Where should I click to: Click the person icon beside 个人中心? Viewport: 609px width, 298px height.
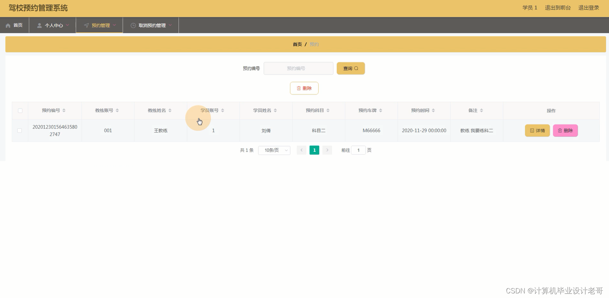click(39, 25)
